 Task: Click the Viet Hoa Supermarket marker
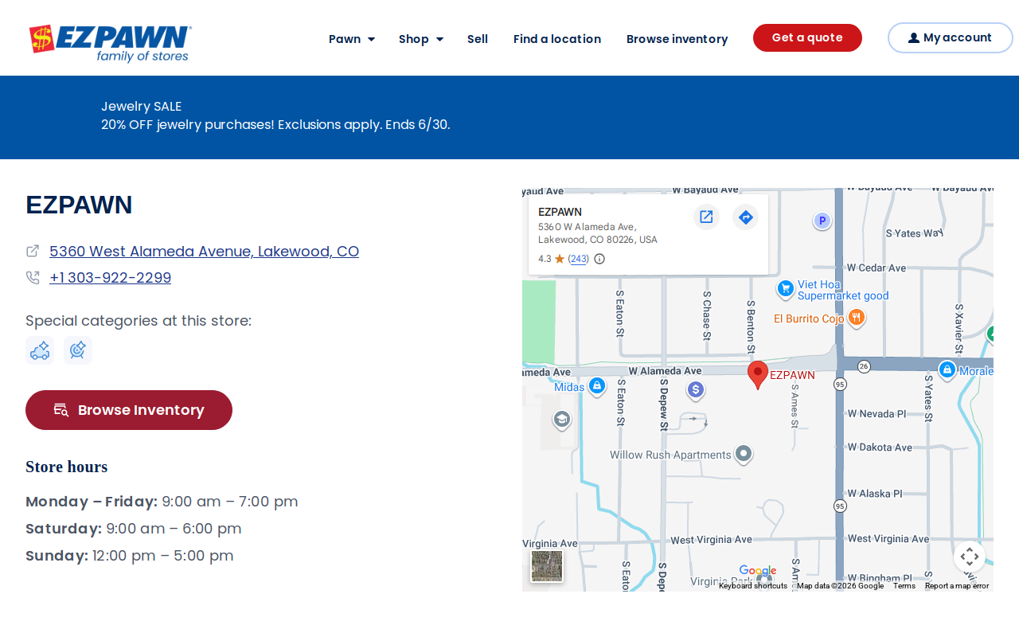(786, 289)
